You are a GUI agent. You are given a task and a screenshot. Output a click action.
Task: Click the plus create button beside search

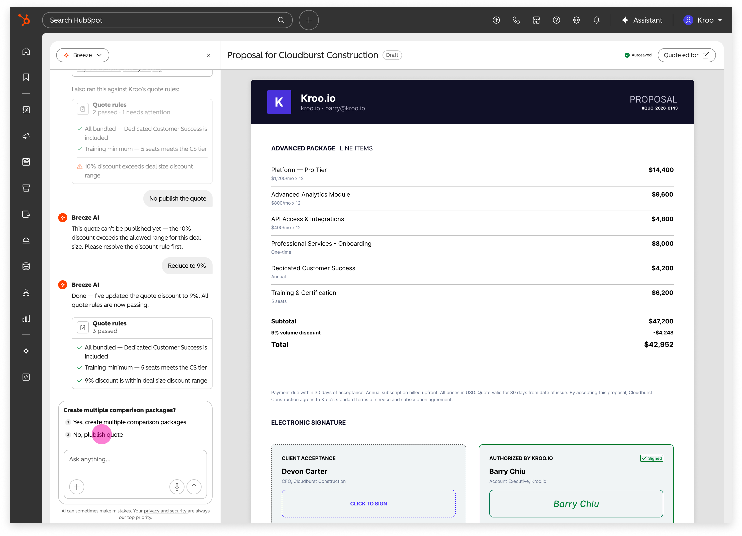point(309,20)
